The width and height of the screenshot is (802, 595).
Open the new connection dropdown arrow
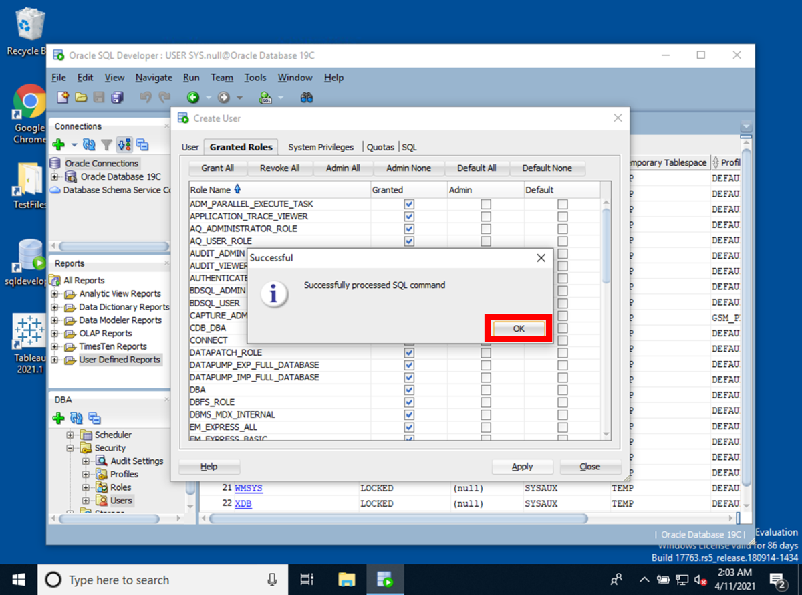[74, 145]
